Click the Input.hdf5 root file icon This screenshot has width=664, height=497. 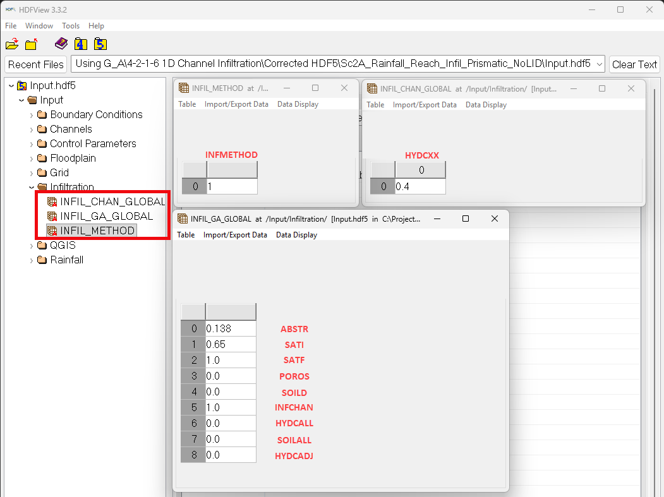tap(21, 86)
